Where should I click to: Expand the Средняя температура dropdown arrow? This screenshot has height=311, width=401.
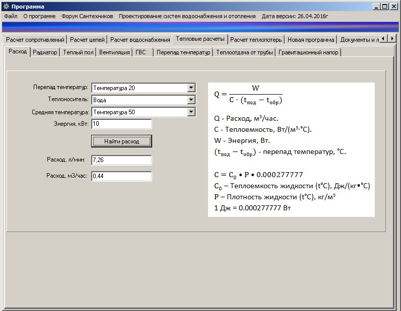tap(191, 112)
